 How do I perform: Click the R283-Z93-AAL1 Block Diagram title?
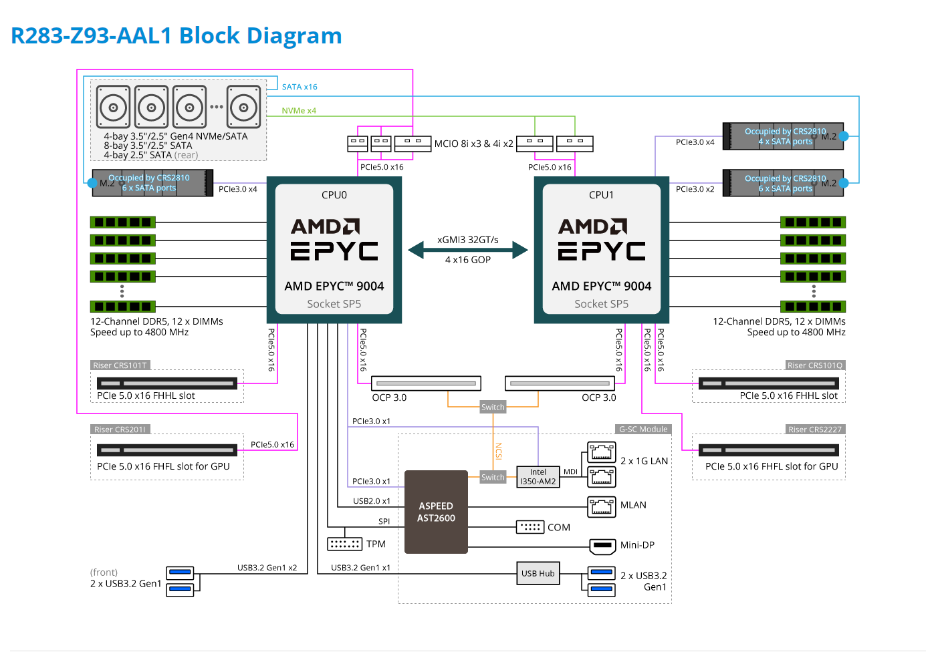[x=177, y=35]
